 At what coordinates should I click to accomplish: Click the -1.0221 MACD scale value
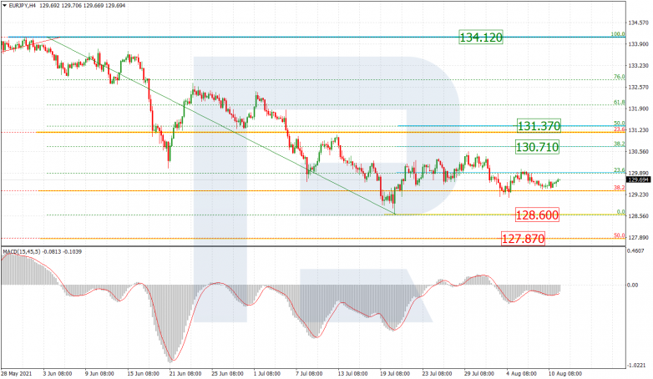(x=636, y=366)
